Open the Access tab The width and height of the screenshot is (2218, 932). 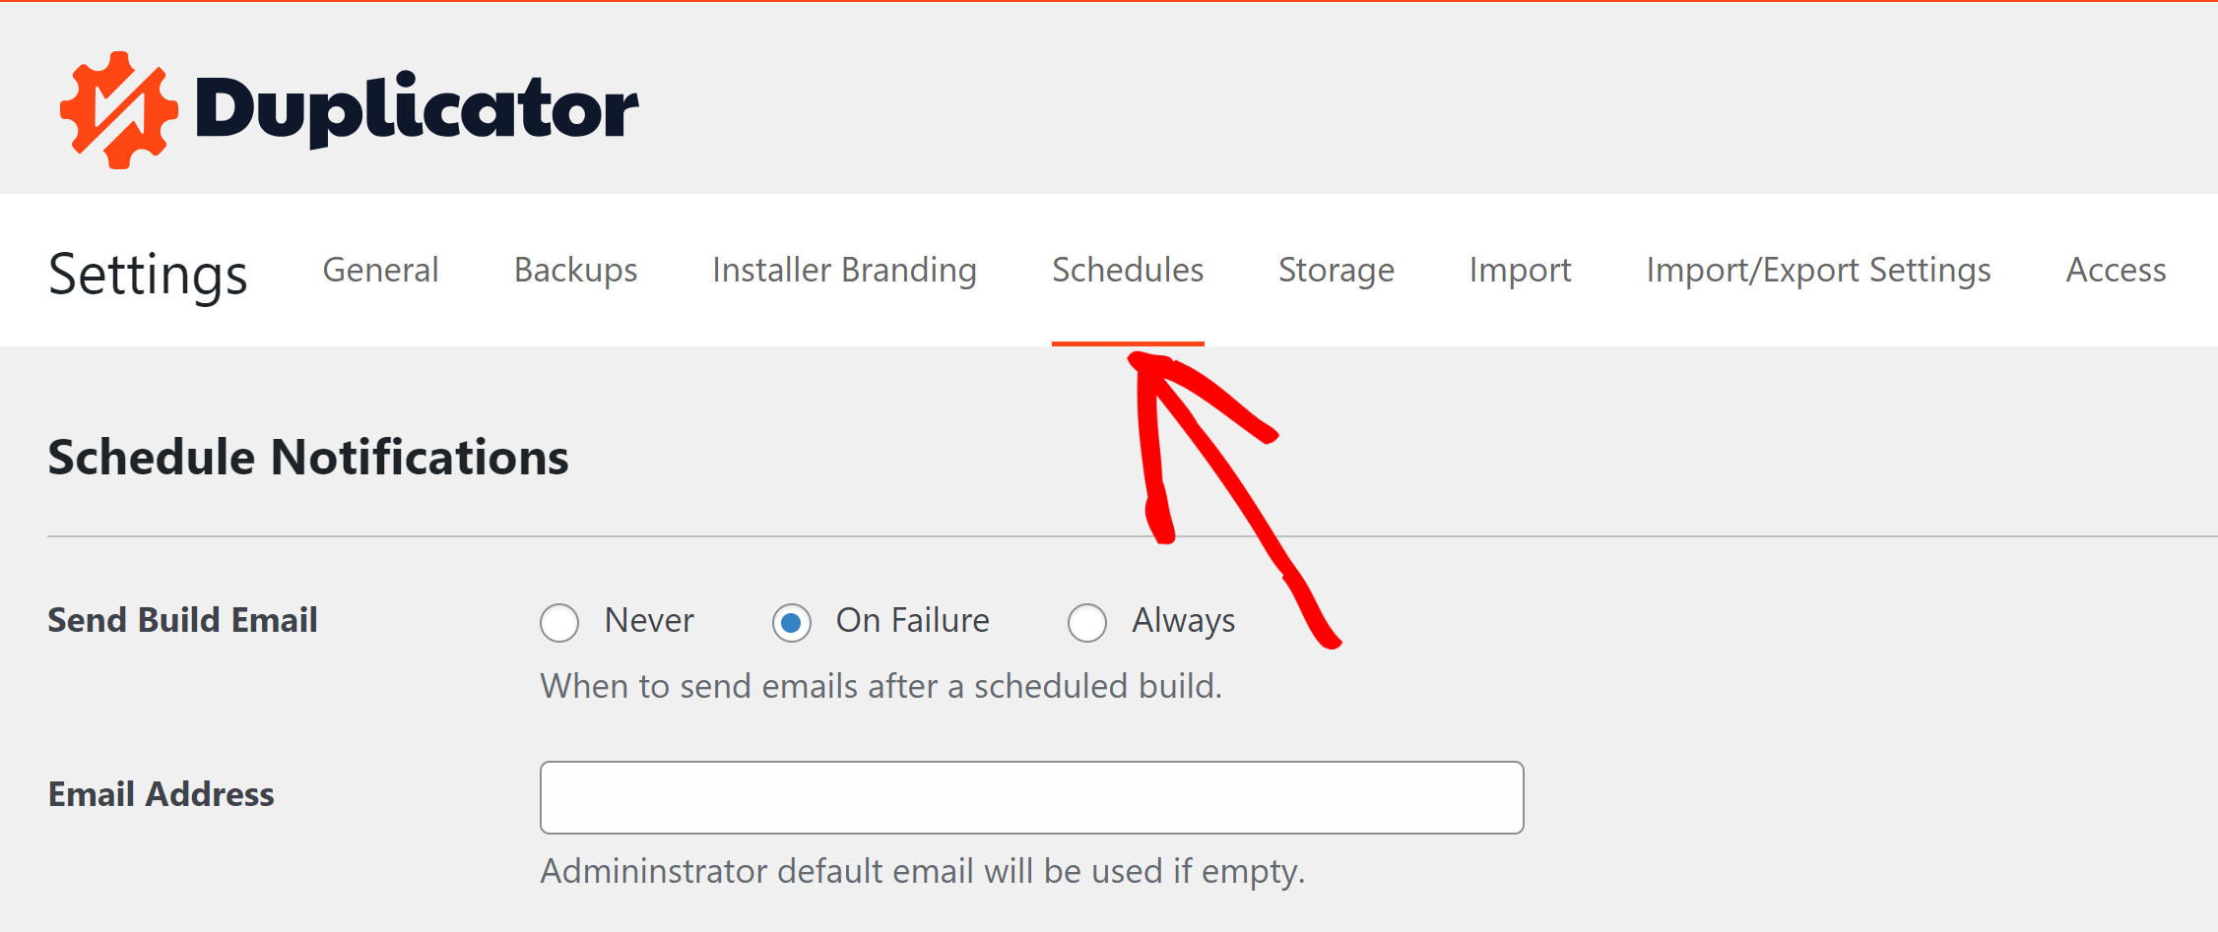[x=2116, y=270]
